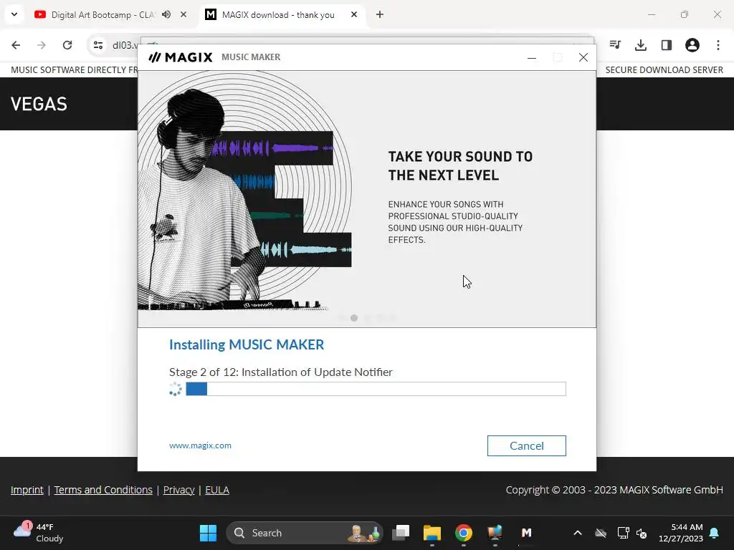Open MAGIX installer from taskbar

click(526, 533)
